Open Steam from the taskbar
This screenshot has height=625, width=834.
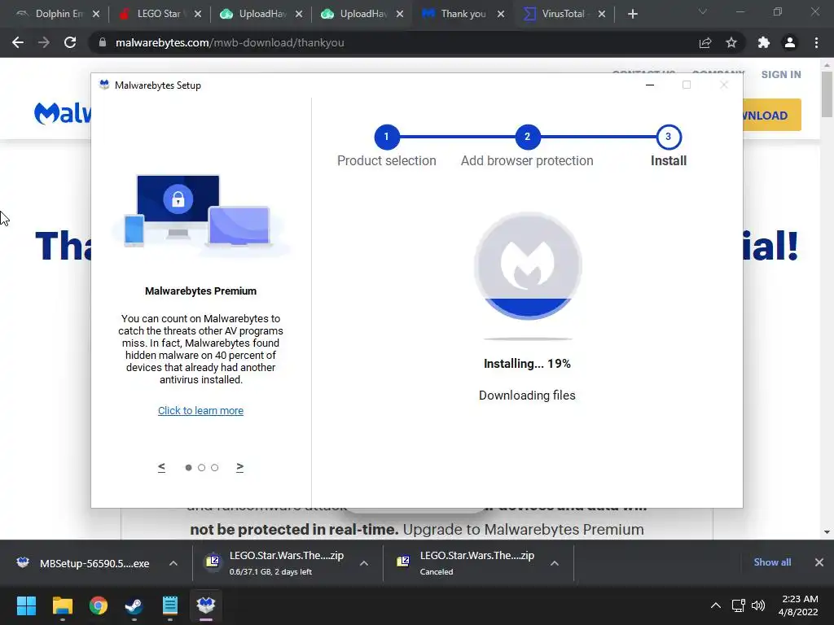pyautogui.click(x=134, y=605)
